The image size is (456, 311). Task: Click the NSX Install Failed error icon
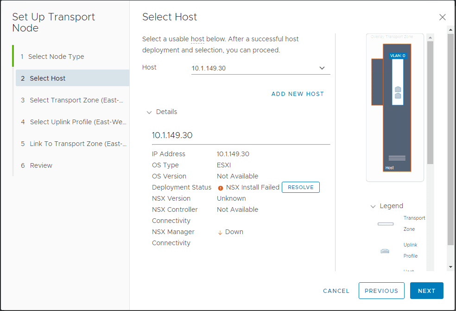click(221, 187)
